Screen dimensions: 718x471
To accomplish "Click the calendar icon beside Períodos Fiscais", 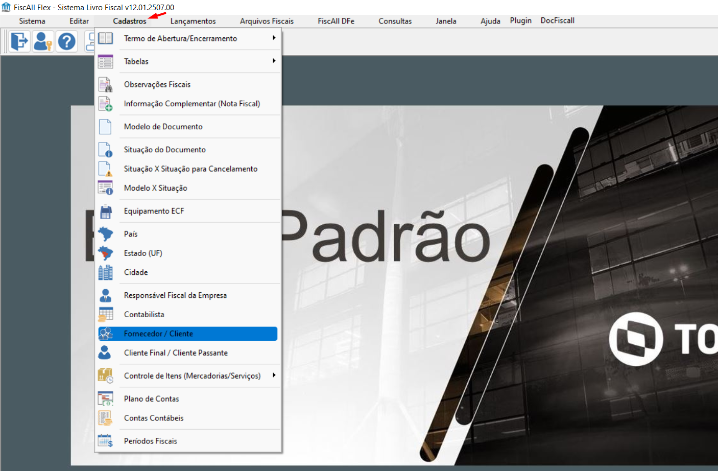I will click(x=106, y=441).
